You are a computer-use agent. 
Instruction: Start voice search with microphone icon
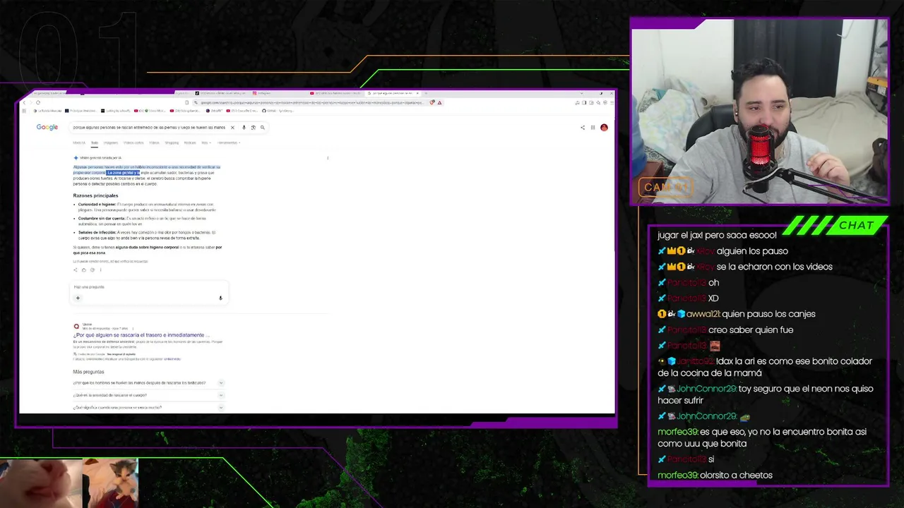tap(244, 128)
